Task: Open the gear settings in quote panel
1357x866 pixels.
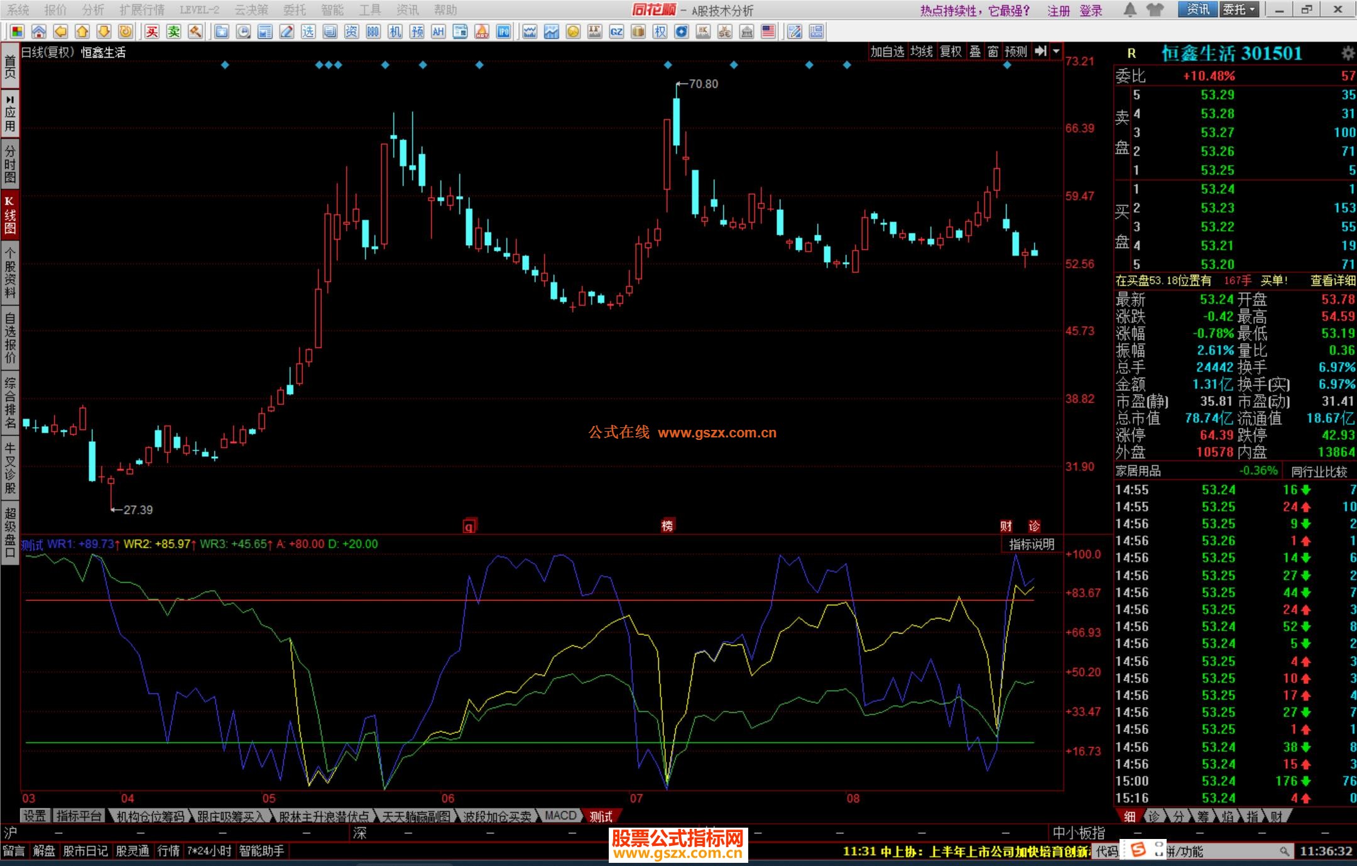Action: (1348, 53)
